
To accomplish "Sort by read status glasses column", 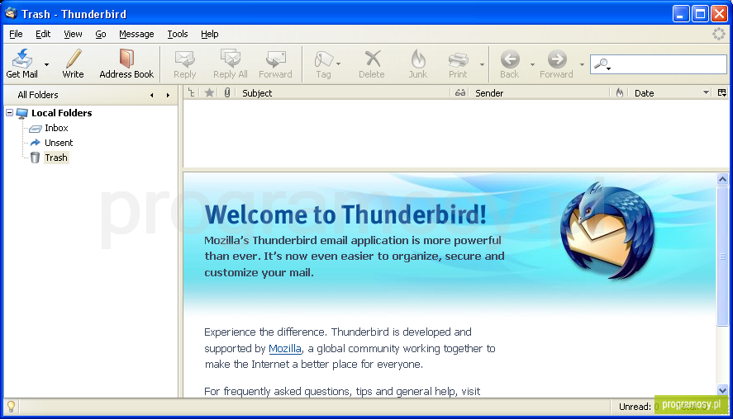I will point(460,93).
